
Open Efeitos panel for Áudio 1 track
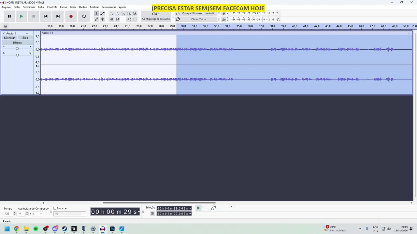17,43
